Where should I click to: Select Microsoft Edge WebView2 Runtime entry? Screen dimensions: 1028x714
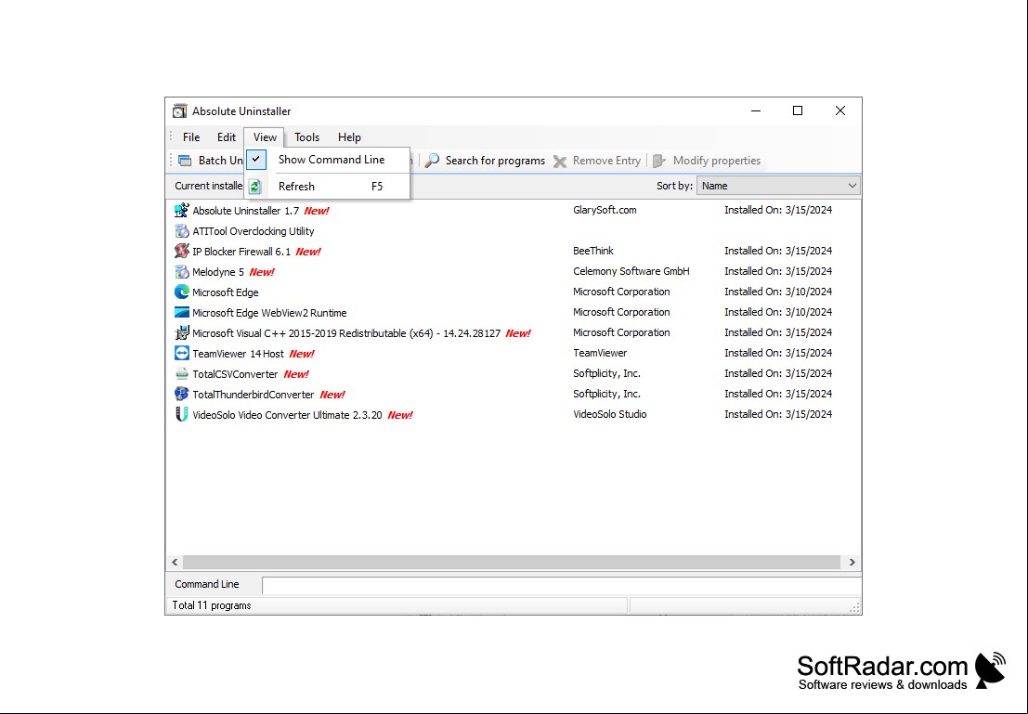click(x=269, y=314)
